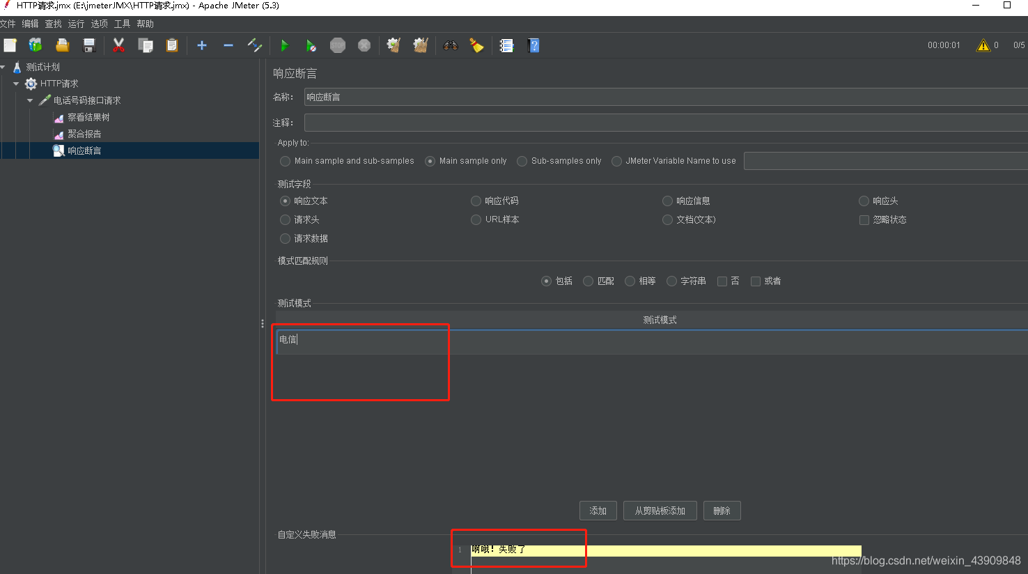This screenshot has height=574, width=1028.
Task: Click the Clear icon with the gear and broom
Action: [x=394, y=45]
